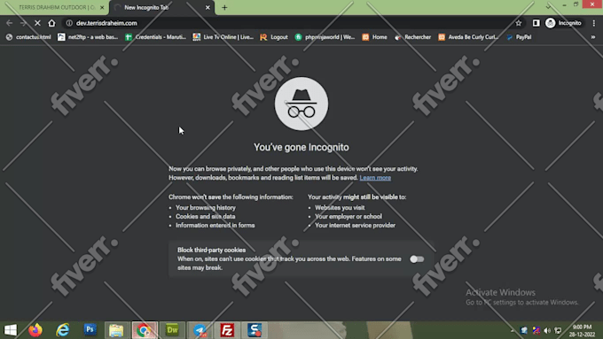The height and width of the screenshot is (339, 603).
Task: Open the contactus.html bookmark
Action: [x=28, y=37]
